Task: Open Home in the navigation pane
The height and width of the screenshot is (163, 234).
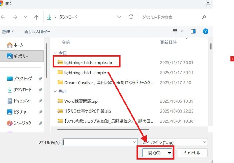Action: (18, 45)
